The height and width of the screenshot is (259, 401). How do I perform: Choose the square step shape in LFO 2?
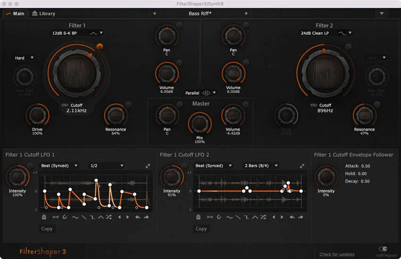[x=247, y=217]
